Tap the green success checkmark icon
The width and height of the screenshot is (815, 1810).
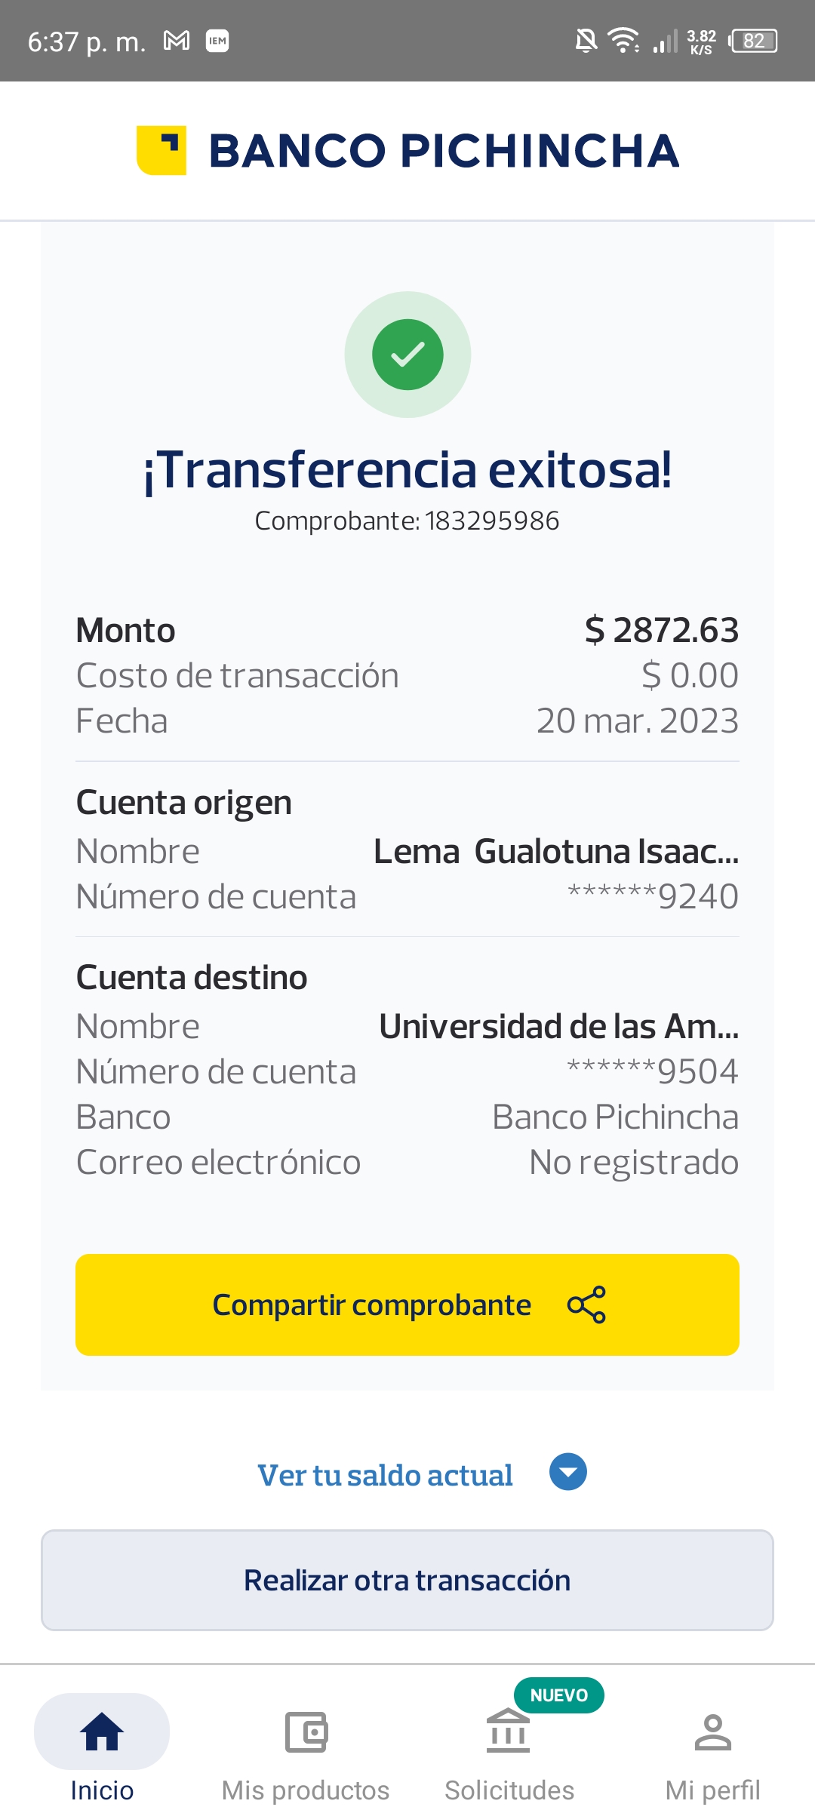click(x=407, y=355)
